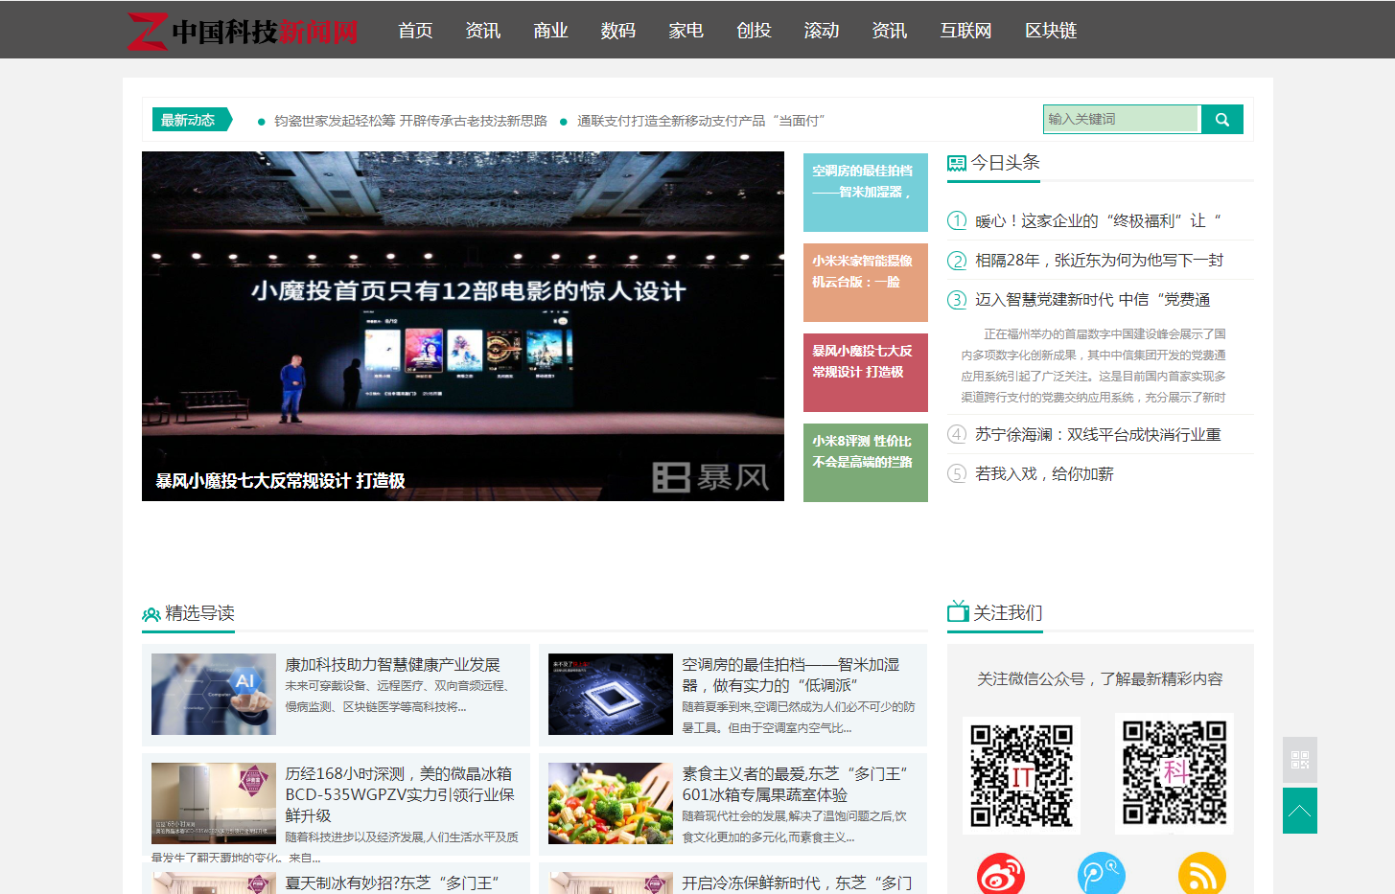Open headline 1 暖心！这家企业的终极福利
This screenshot has width=1395, height=894.
click(x=1099, y=221)
